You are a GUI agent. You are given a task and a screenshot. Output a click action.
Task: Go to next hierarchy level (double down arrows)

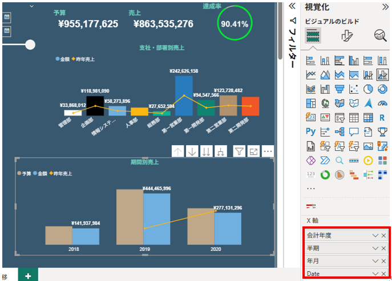tap(206, 151)
